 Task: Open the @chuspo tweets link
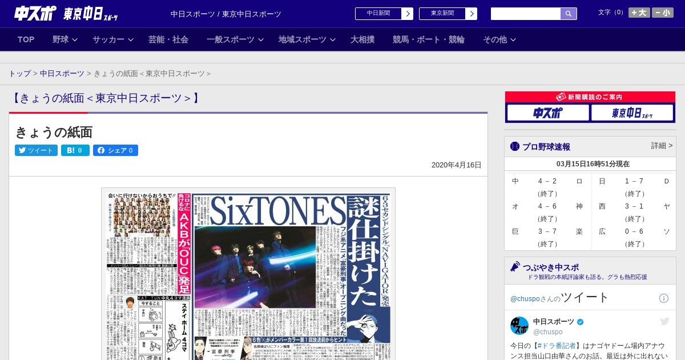point(524,299)
